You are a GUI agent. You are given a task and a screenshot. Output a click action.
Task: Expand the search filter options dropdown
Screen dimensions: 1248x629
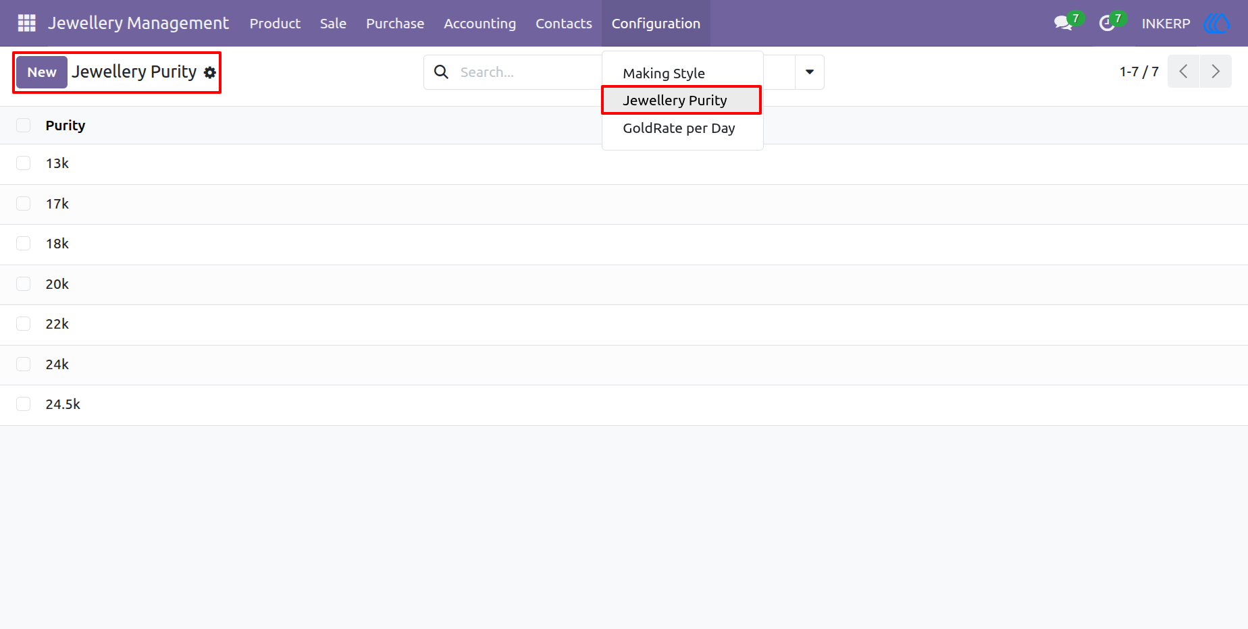coord(809,72)
